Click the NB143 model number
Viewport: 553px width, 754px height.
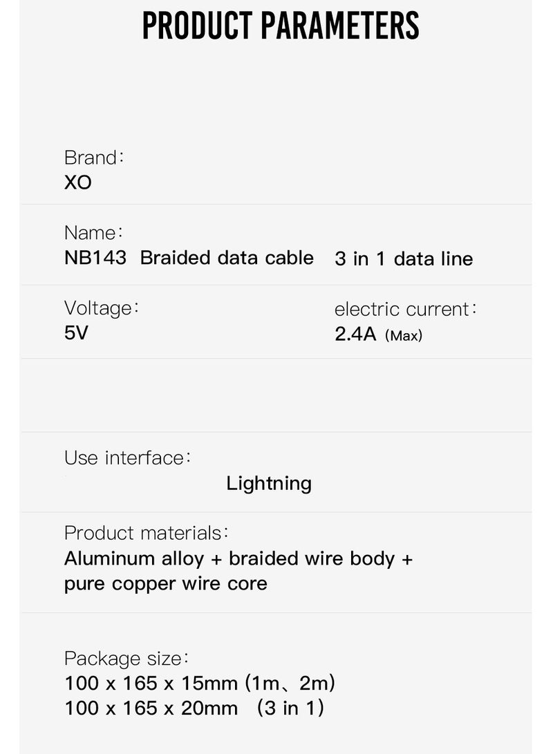(95, 258)
